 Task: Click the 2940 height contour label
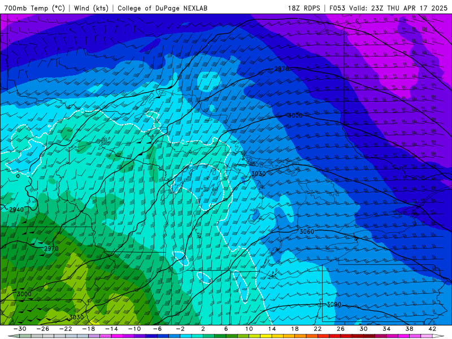16,210
